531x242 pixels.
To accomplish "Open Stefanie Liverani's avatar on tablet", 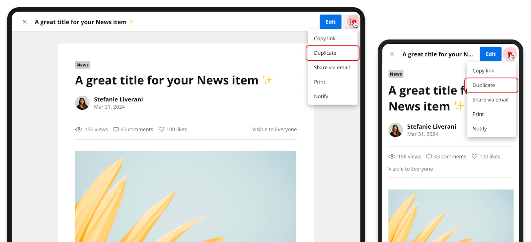I will (82, 103).
